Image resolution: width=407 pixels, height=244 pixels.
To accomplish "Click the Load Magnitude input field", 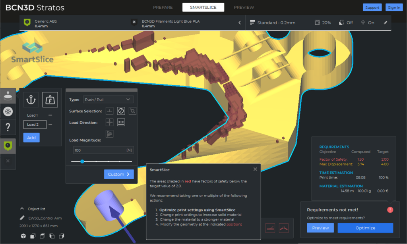I will coord(103,150).
